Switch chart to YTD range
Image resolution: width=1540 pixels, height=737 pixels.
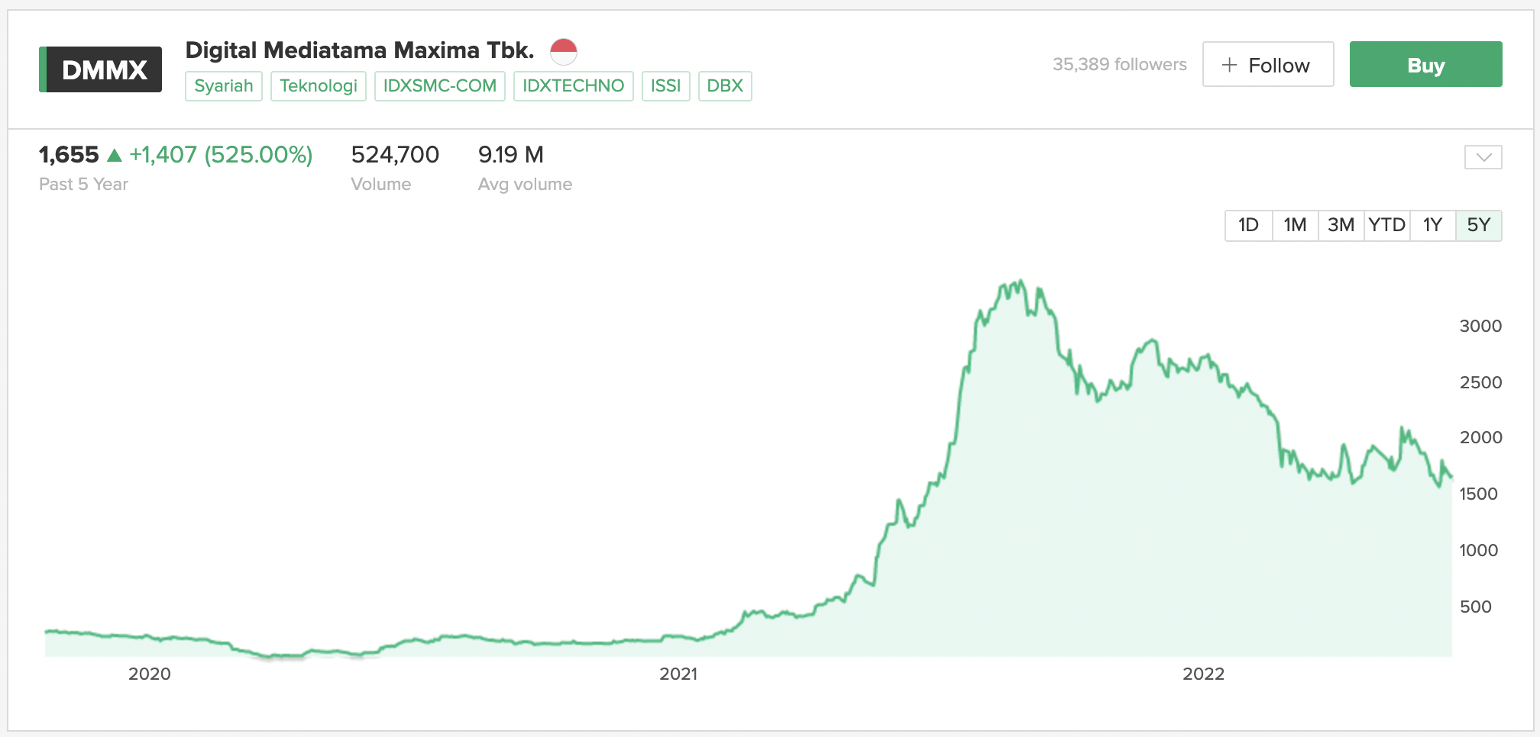click(1386, 225)
